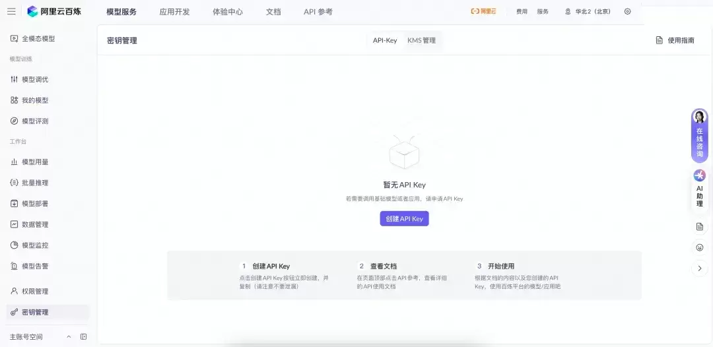Image resolution: width=713 pixels, height=347 pixels.
Task: Click the 阿里云 link in top bar
Action: pos(483,11)
